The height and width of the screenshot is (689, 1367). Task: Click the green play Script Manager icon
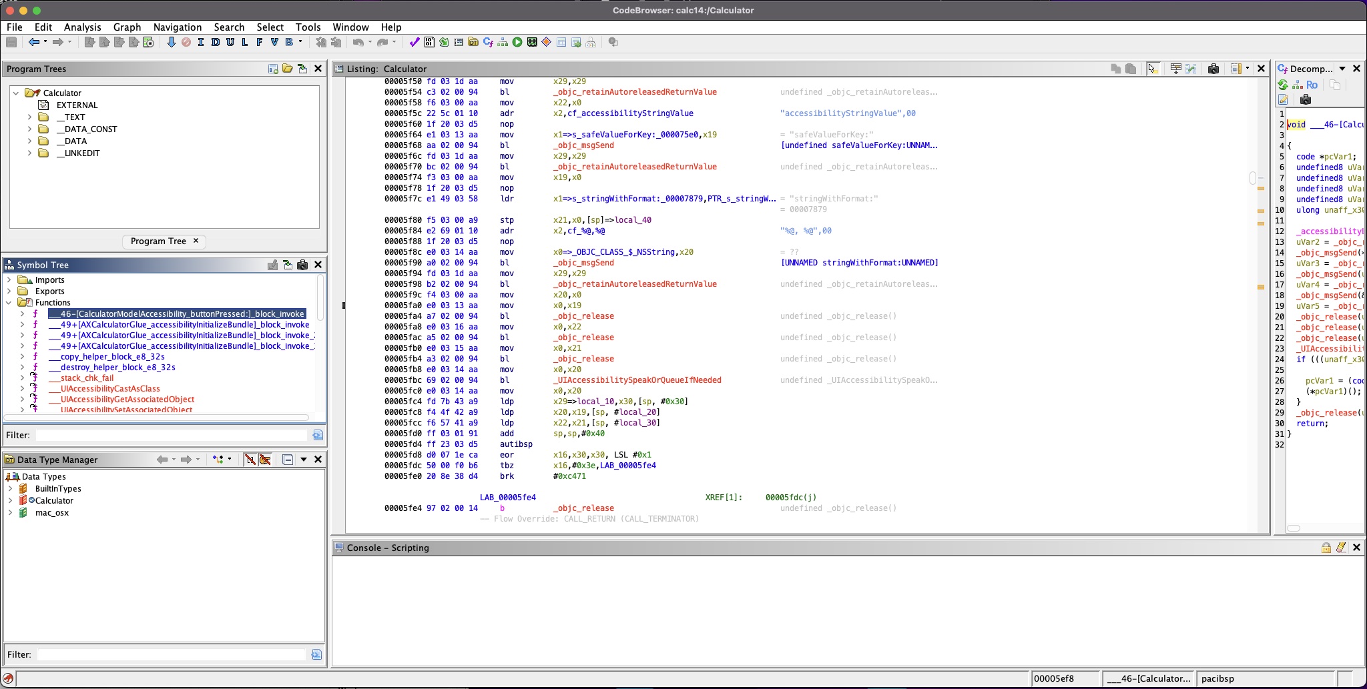(x=517, y=42)
